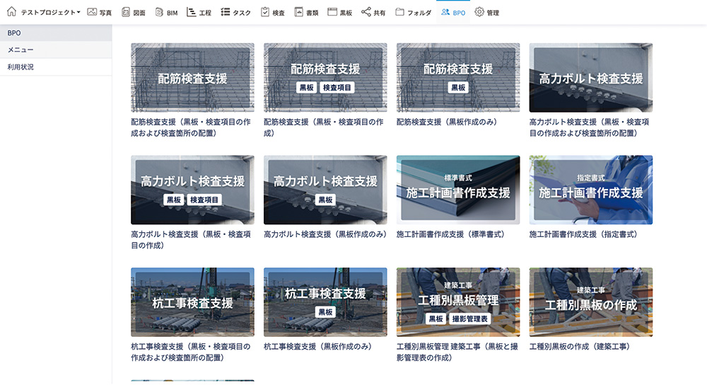Click link 高力ボルト検査支援（黒板・検査項目の作成および検査箇所の配置）
The image size is (707, 385).
click(590, 127)
